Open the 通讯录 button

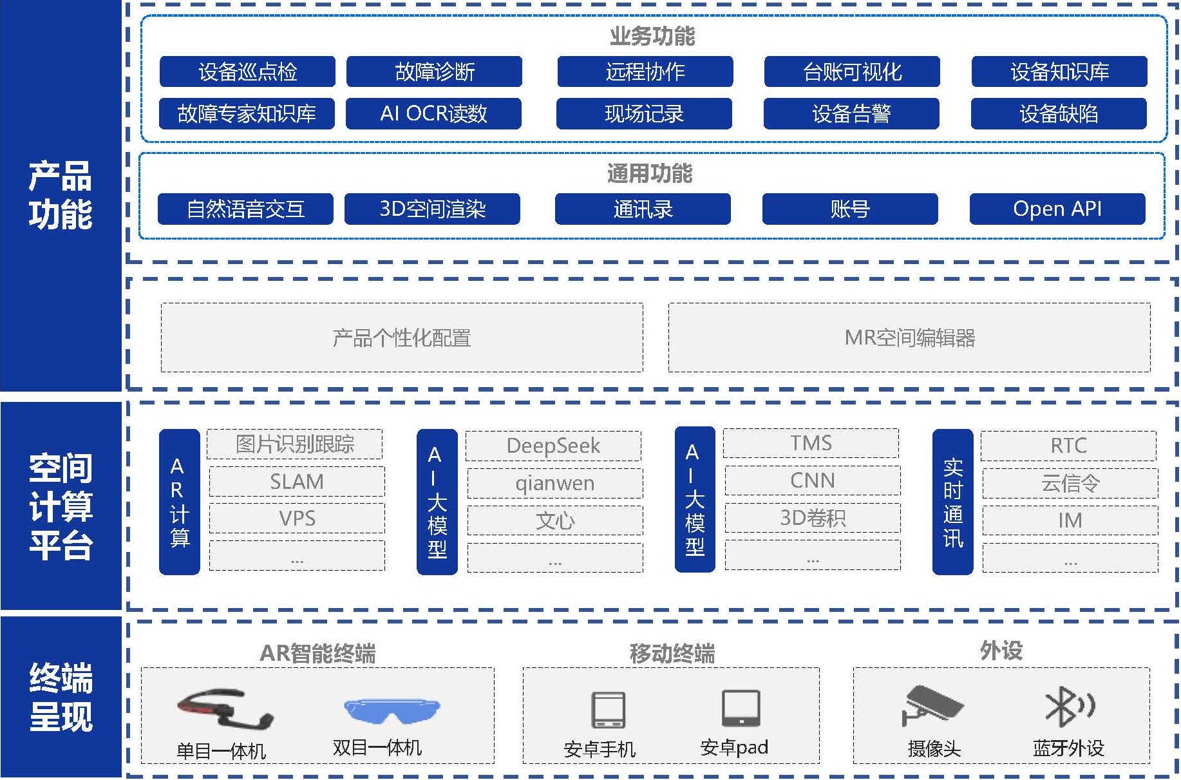[x=643, y=209]
